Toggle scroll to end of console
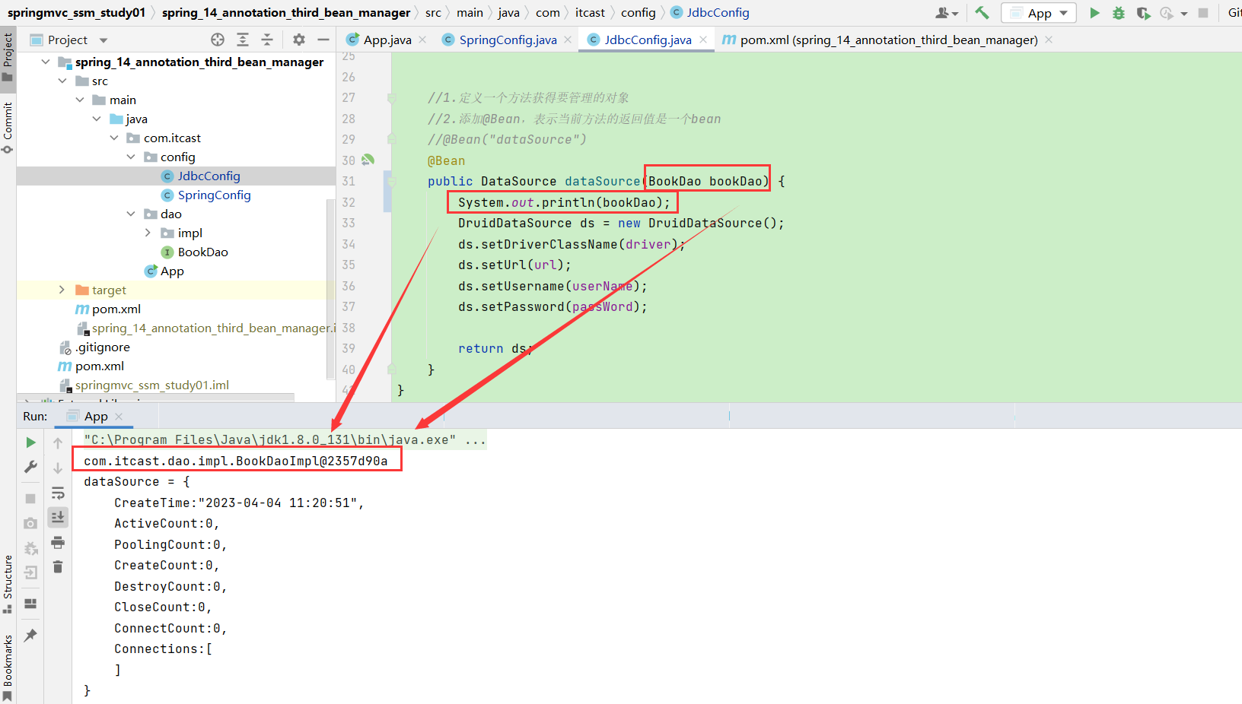 (x=58, y=517)
